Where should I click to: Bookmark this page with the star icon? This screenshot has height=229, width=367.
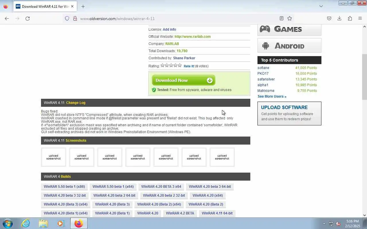[290, 18]
